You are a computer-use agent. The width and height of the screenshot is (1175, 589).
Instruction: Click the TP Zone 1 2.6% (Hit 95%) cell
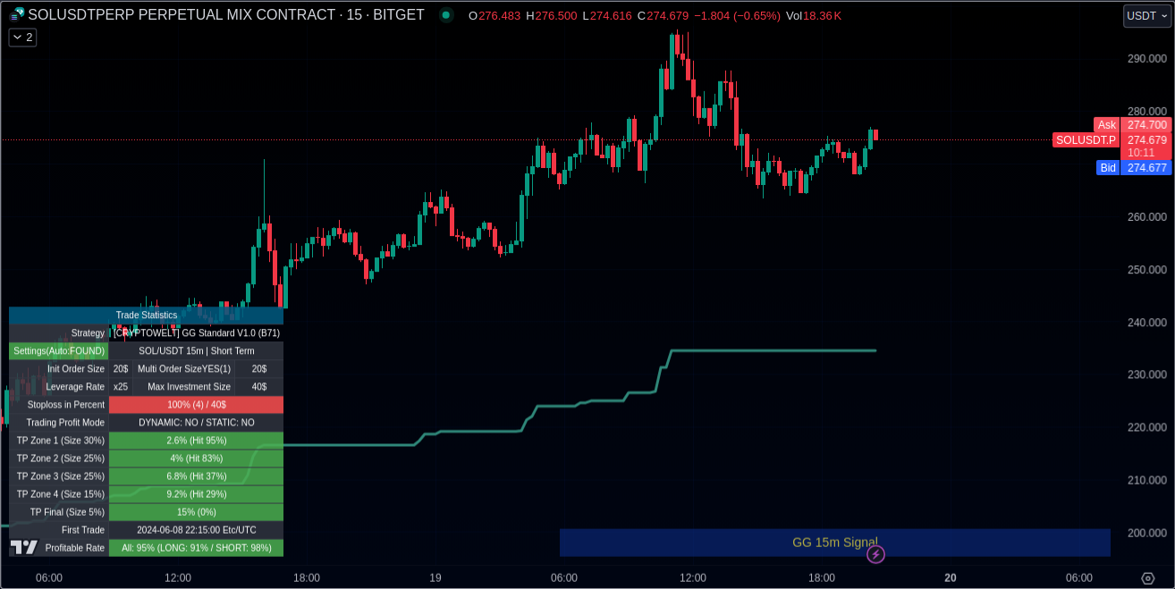pyautogui.click(x=196, y=441)
